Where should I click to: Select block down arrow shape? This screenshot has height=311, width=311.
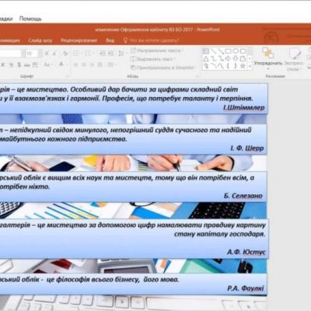coord(236,58)
